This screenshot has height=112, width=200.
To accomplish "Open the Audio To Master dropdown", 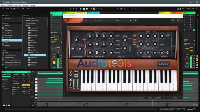I will (x=56, y=43).
